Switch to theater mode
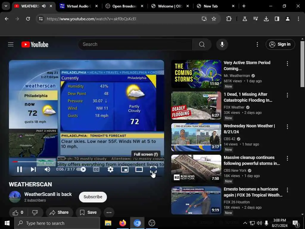Image resolution: width=305 pixels, height=229 pixels. coord(139,169)
